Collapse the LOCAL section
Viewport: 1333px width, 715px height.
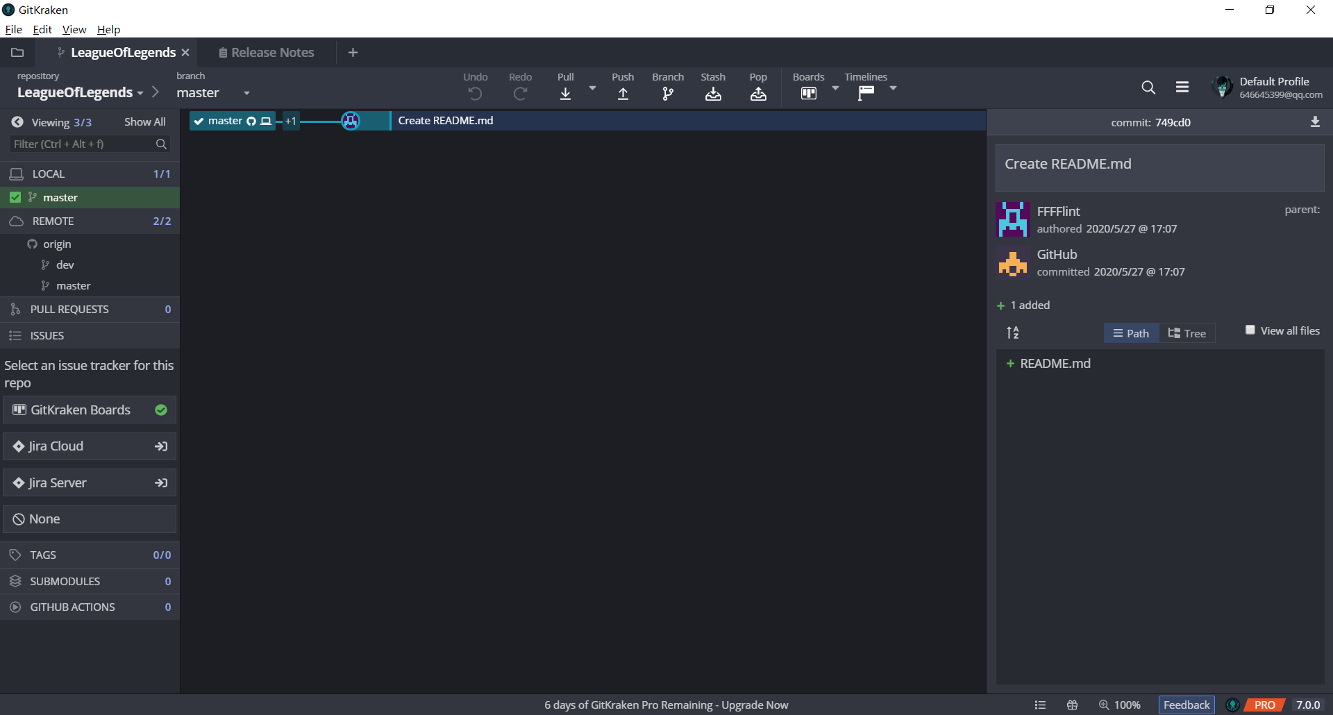(x=90, y=174)
